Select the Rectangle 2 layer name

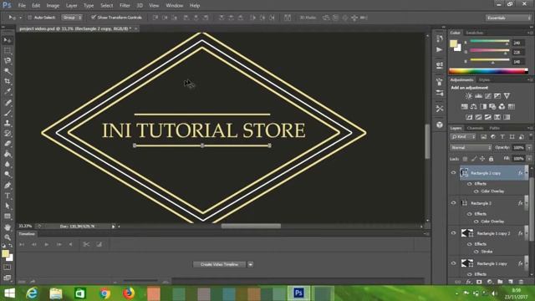(481, 203)
